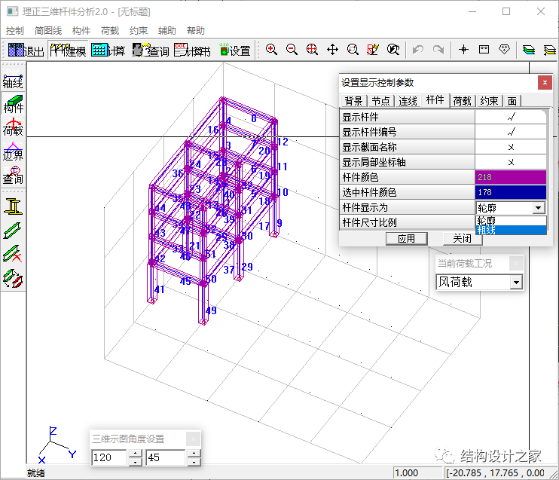
Task: Open the 查询 query toolbar icon
Action: tap(151, 50)
